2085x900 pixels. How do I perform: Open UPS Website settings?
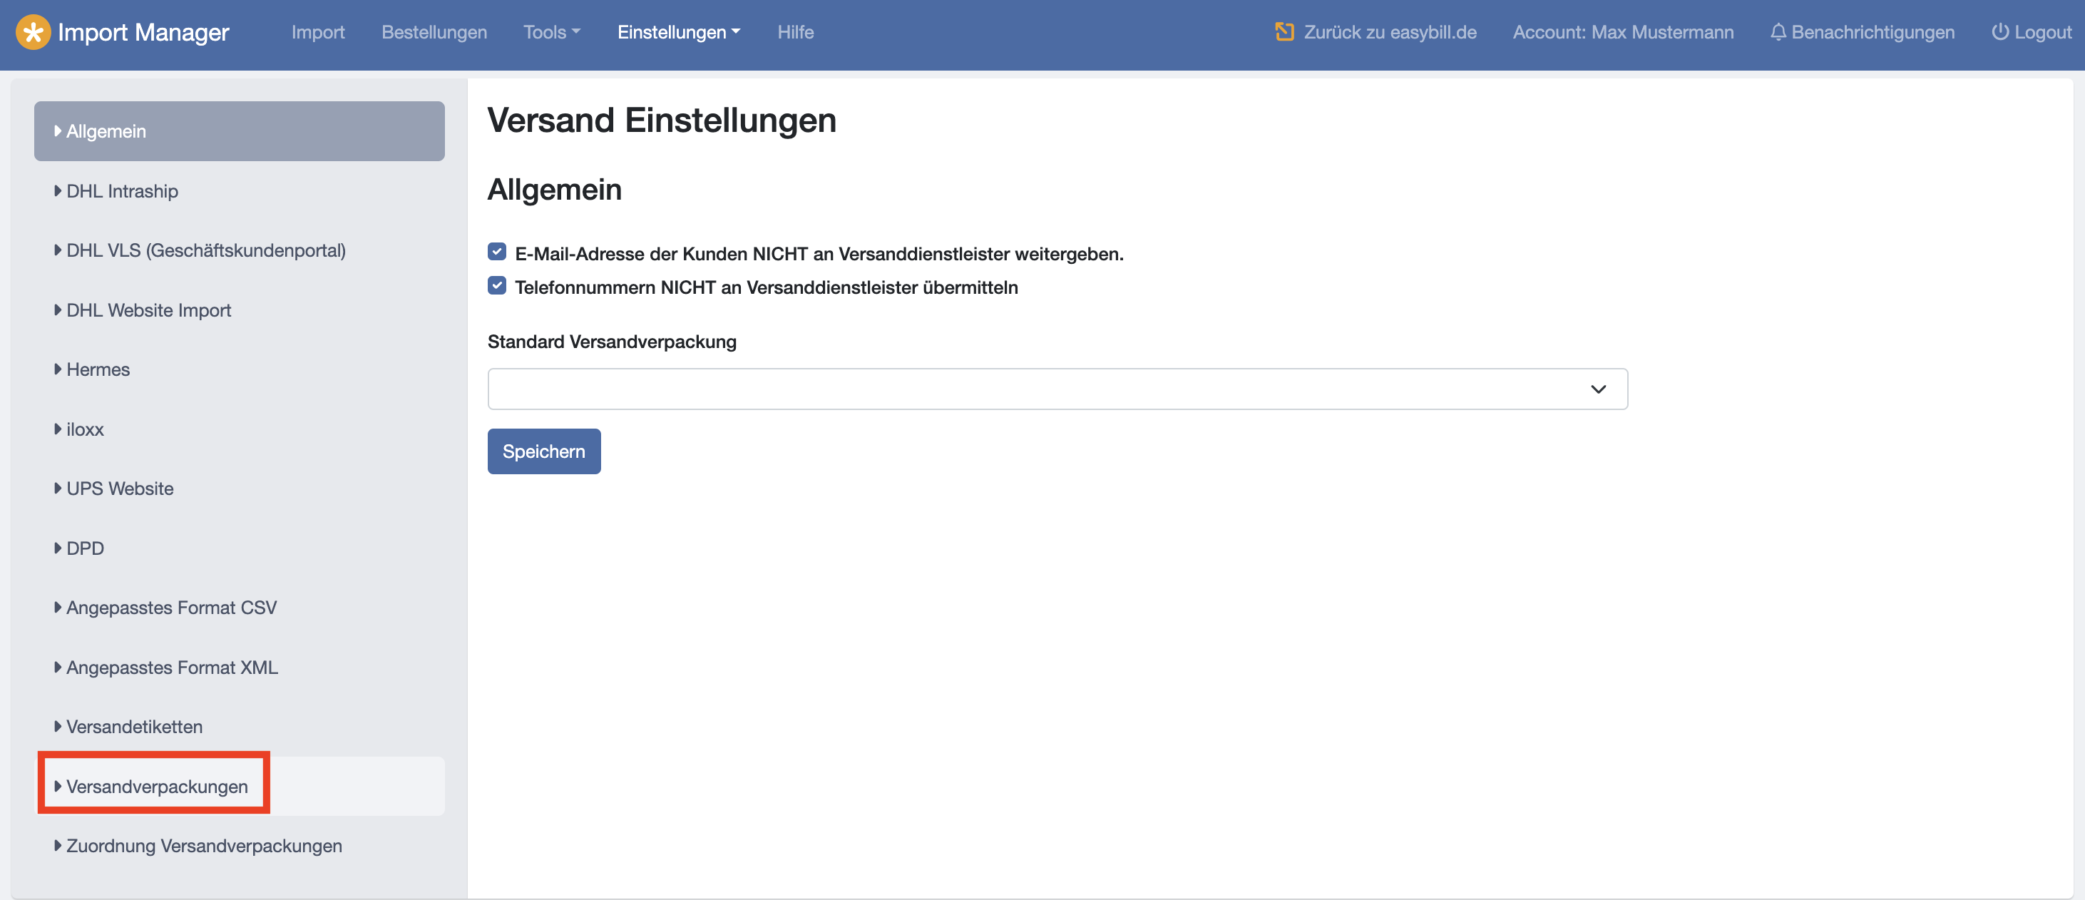coord(240,488)
